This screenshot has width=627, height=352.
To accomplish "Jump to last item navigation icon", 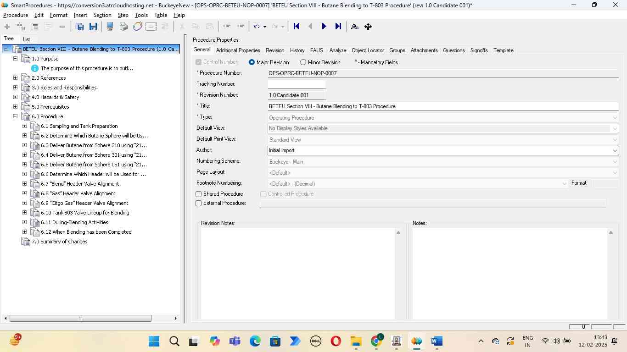I will point(338,27).
